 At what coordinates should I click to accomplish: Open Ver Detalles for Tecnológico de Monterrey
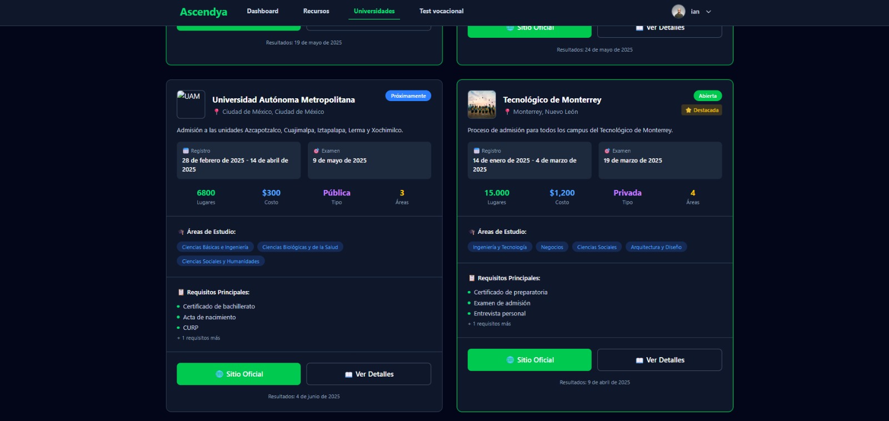(660, 360)
